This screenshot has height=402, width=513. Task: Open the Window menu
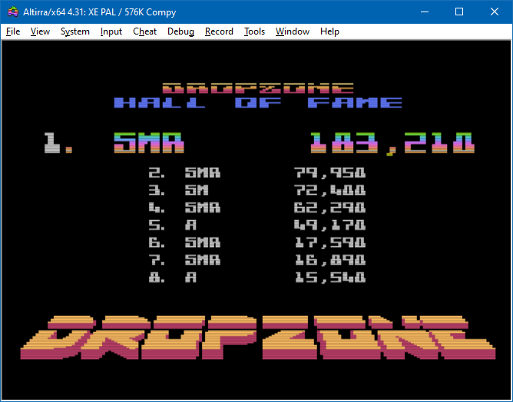tap(292, 31)
